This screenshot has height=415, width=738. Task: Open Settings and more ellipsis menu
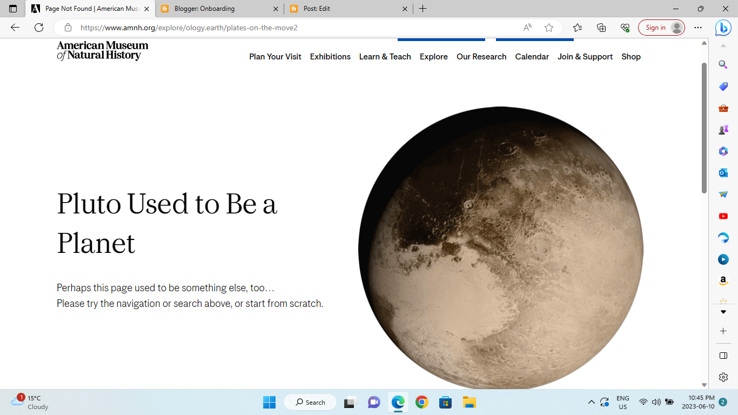pos(698,28)
